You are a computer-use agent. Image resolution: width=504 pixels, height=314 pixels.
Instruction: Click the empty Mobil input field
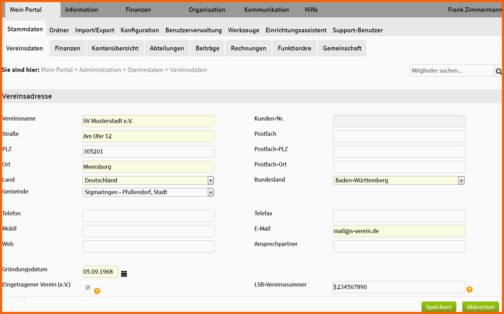click(x=149, y=231)
